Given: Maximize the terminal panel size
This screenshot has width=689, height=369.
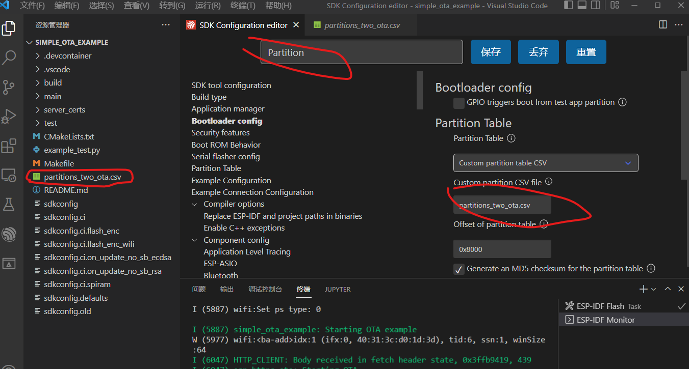Looking at the screenshot, I should coord(668,289).
